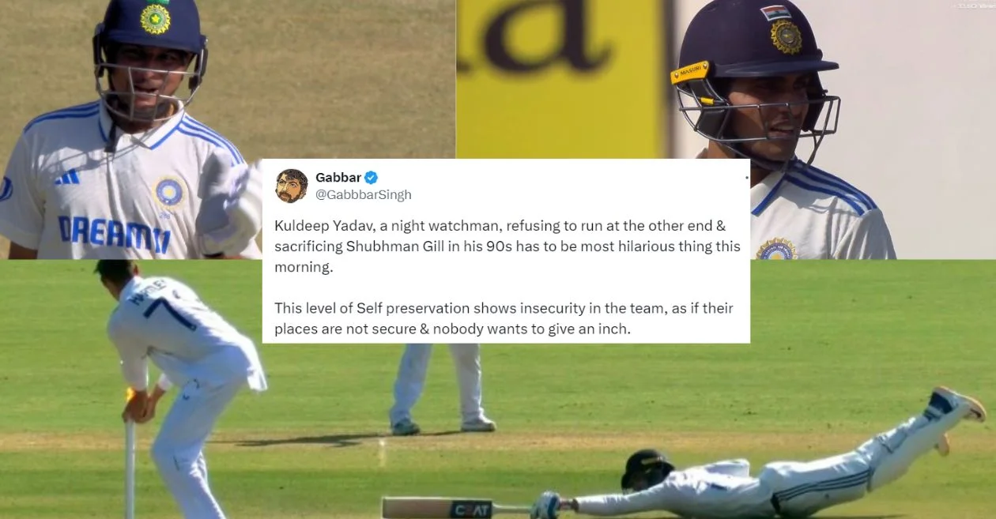
Task: Click the BCCI crest on the right helmet
Action: click(x=787, y=37)
